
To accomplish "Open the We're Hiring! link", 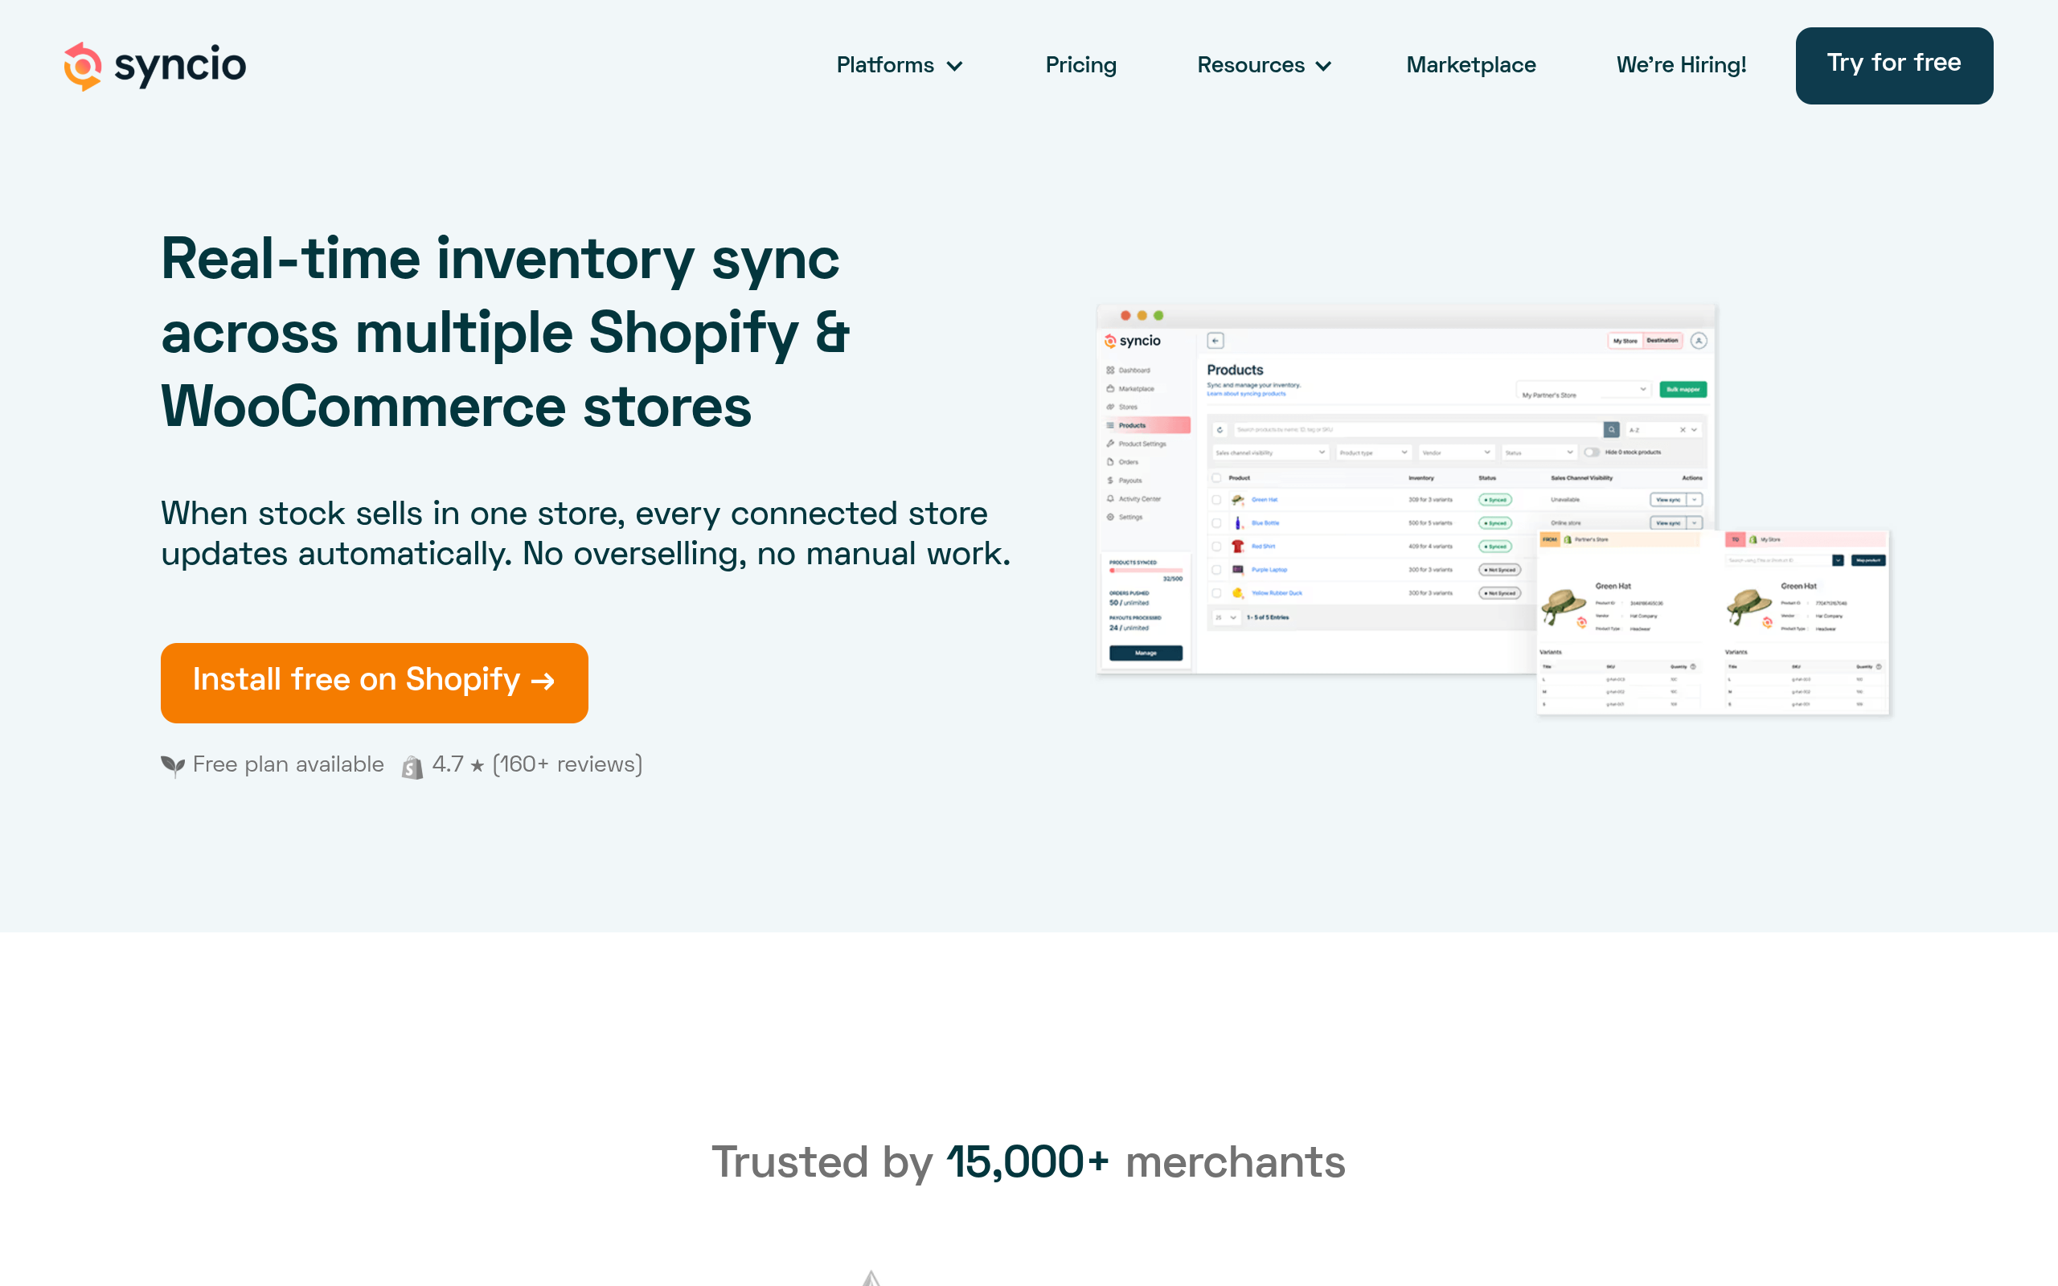I will [1681, 65].
